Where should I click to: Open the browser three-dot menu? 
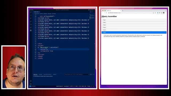[x=166, y=13]
